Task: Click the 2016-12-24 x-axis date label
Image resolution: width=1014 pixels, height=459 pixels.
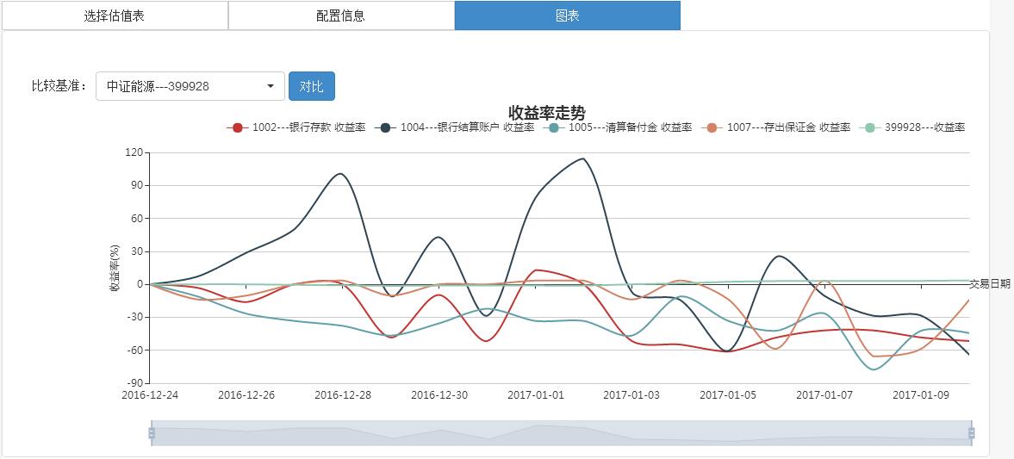Action: coord(150,395)
